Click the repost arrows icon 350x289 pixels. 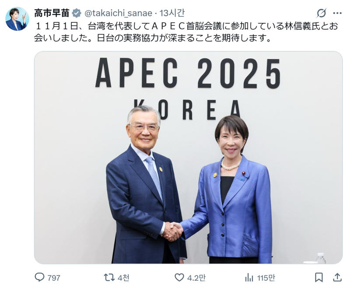[x=109, y=277]
